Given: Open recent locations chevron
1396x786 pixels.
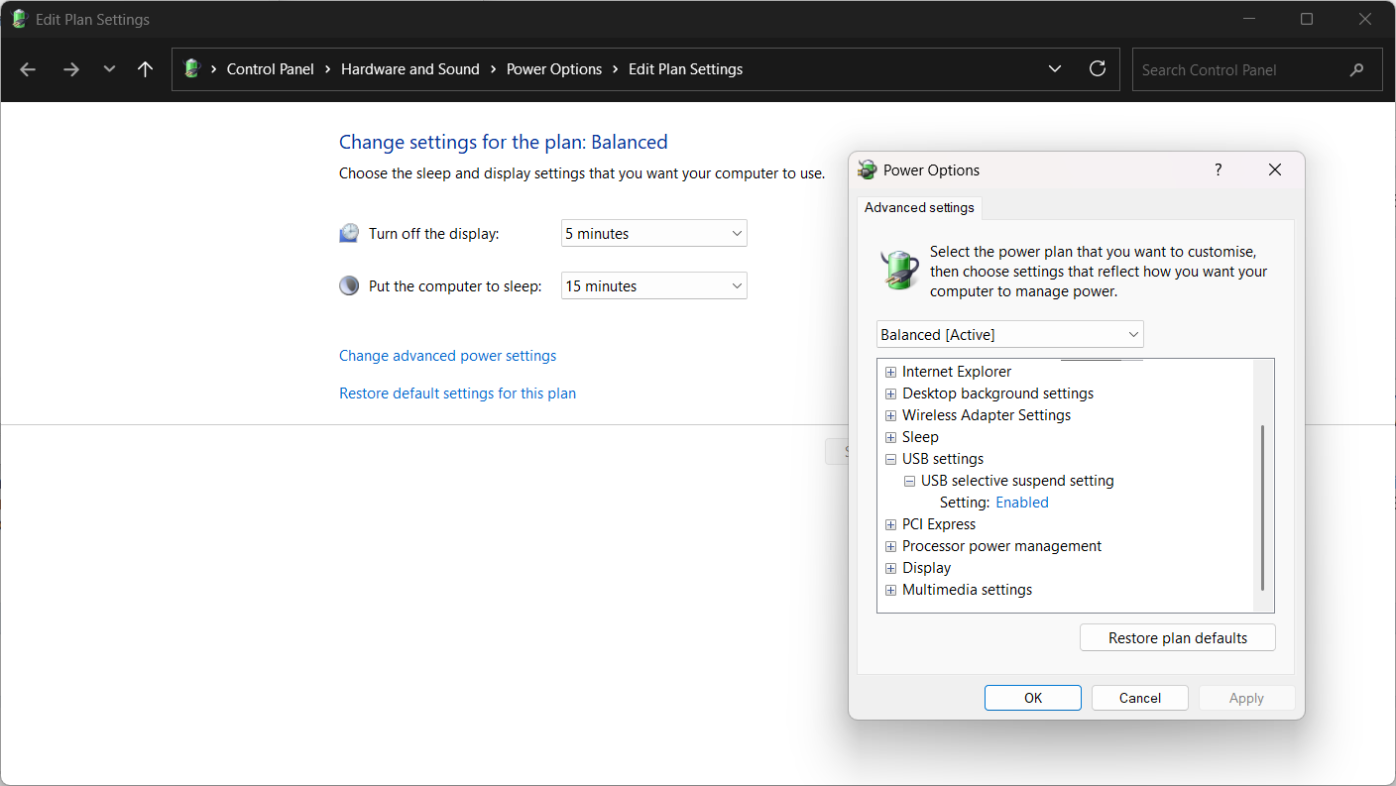Looking at the screenshot, I should [x=109, y=69].
